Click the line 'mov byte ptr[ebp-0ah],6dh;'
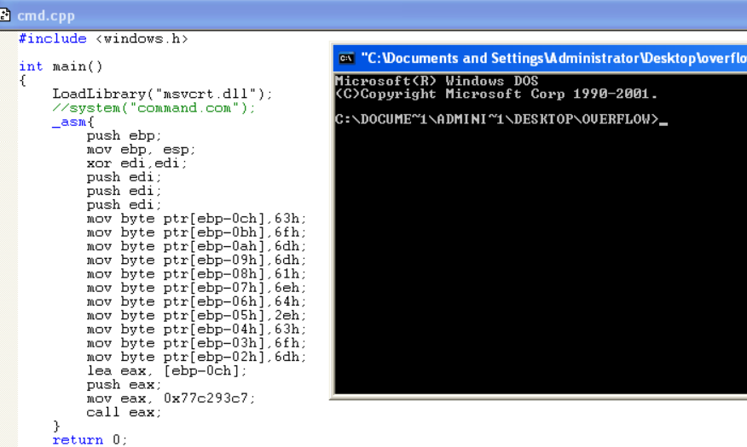Image resolution: width=747 pixels, height=447 pixels. (196, 246)
